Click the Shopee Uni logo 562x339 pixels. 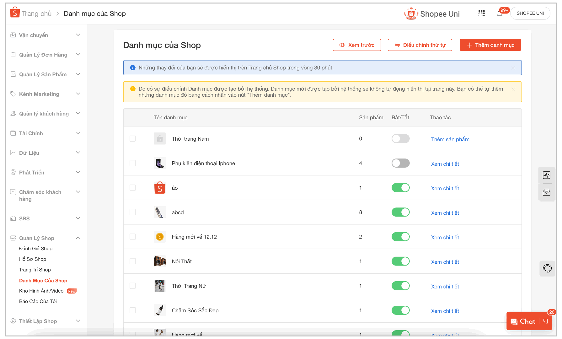pos(432,14)
